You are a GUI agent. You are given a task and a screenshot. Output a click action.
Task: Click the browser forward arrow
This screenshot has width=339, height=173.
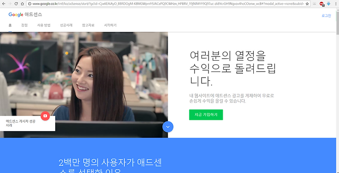tap(10, 4)
